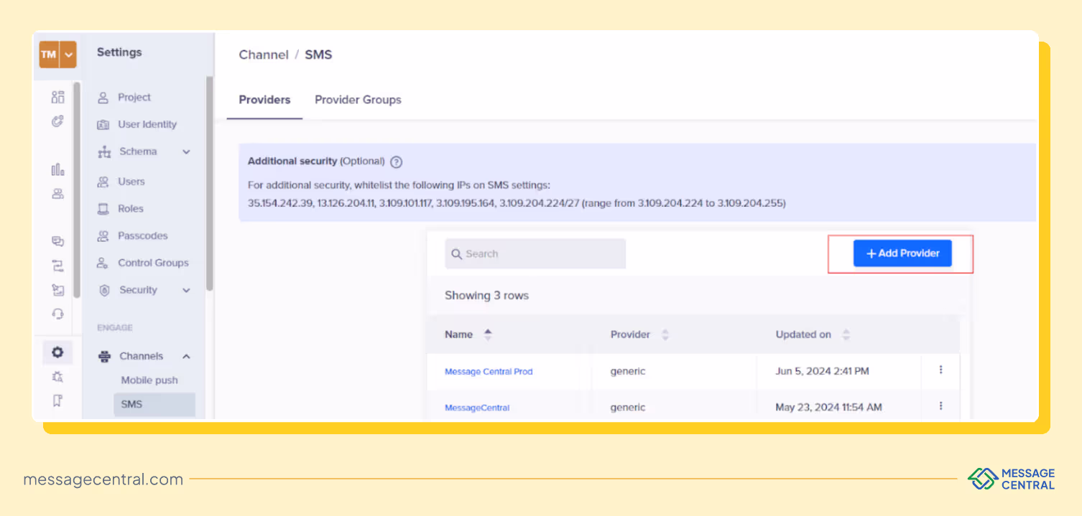
Task: Expand the Security submenu chevron
Action: pyautogui.click(x=187, y=291)
